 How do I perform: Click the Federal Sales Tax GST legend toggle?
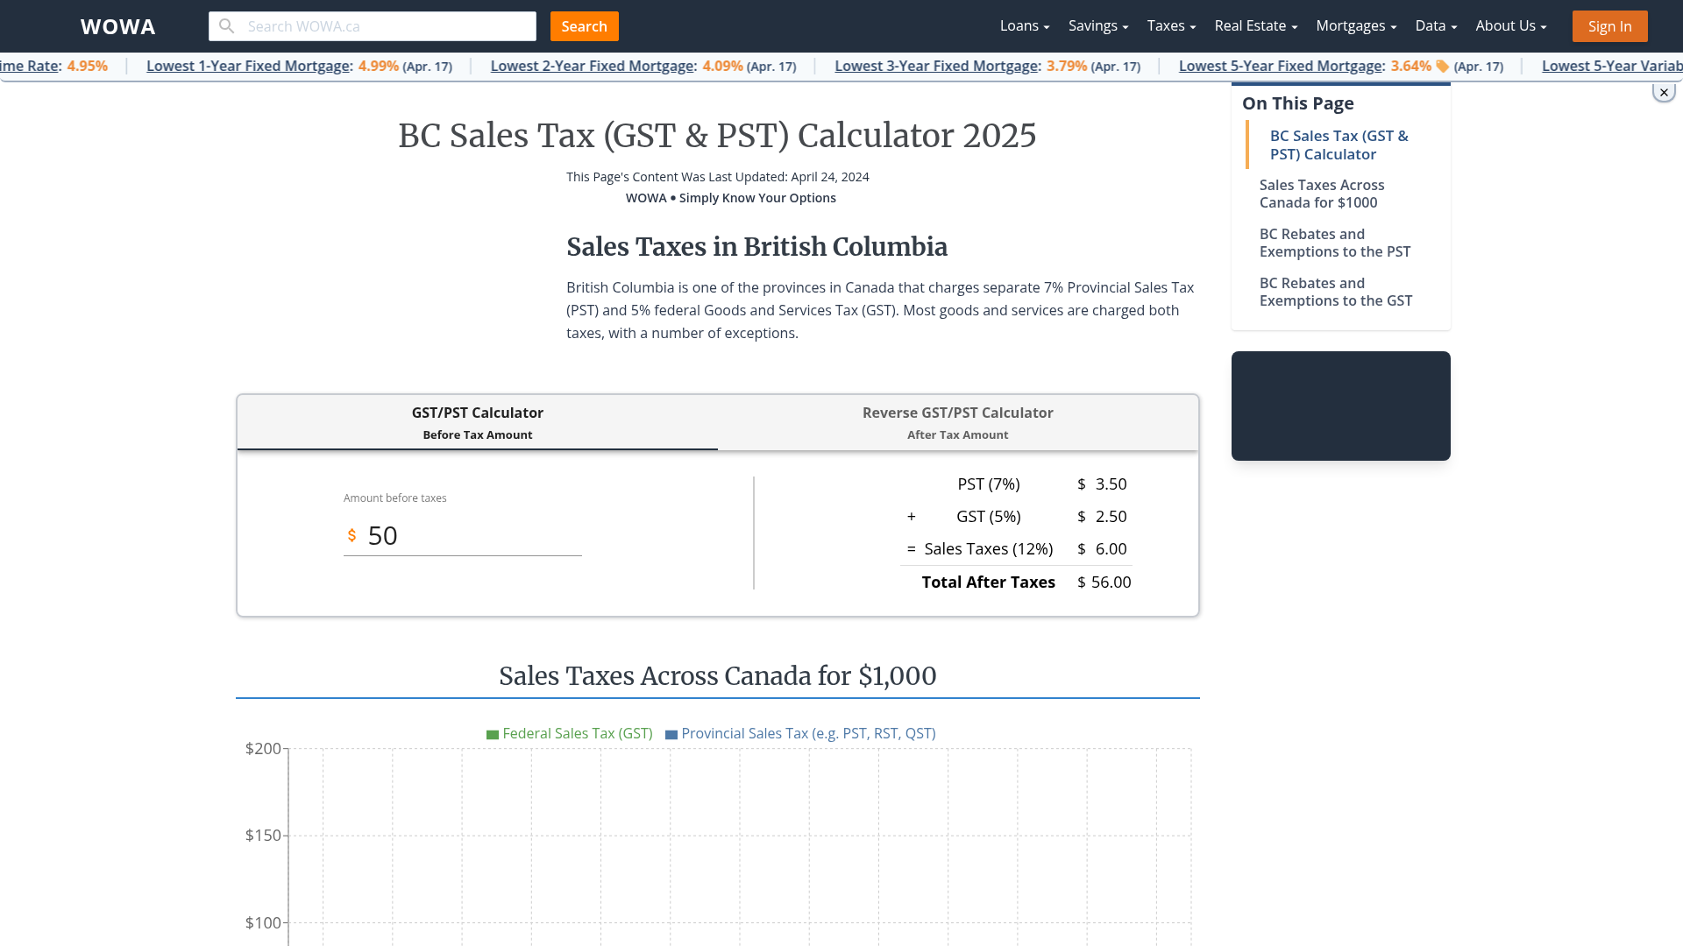[x=569, y=733]
